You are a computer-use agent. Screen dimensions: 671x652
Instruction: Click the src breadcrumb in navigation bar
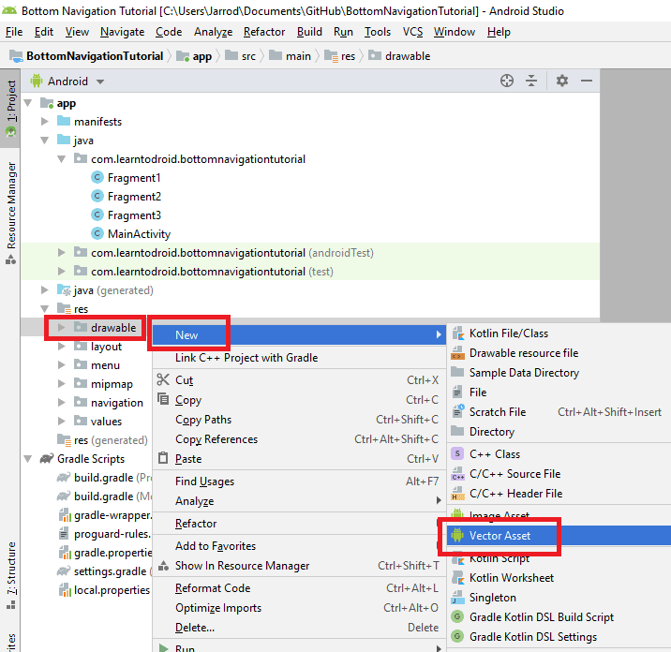247,56
